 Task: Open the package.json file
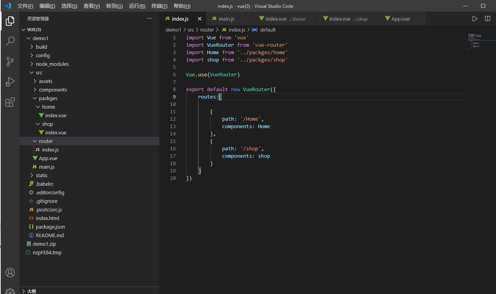[89, 227]
